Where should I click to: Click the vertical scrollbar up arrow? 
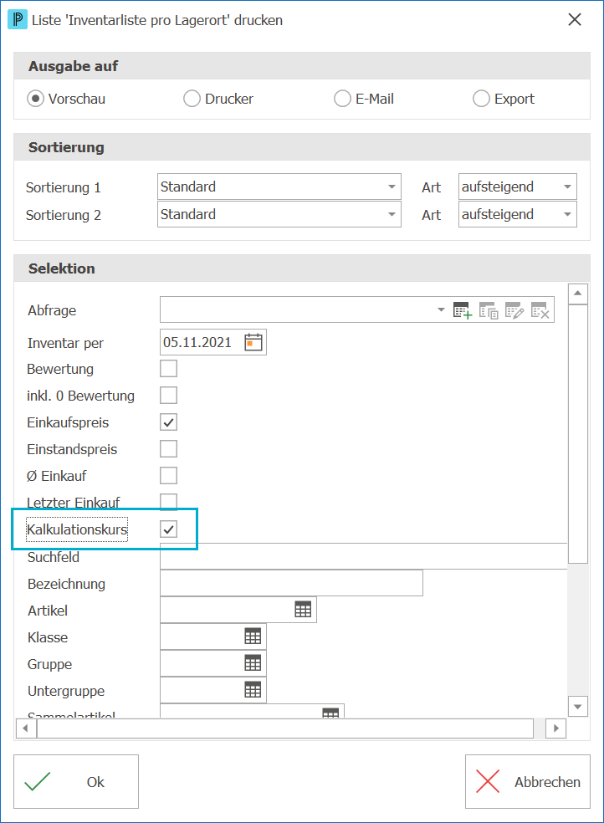(x=578, y=294)
